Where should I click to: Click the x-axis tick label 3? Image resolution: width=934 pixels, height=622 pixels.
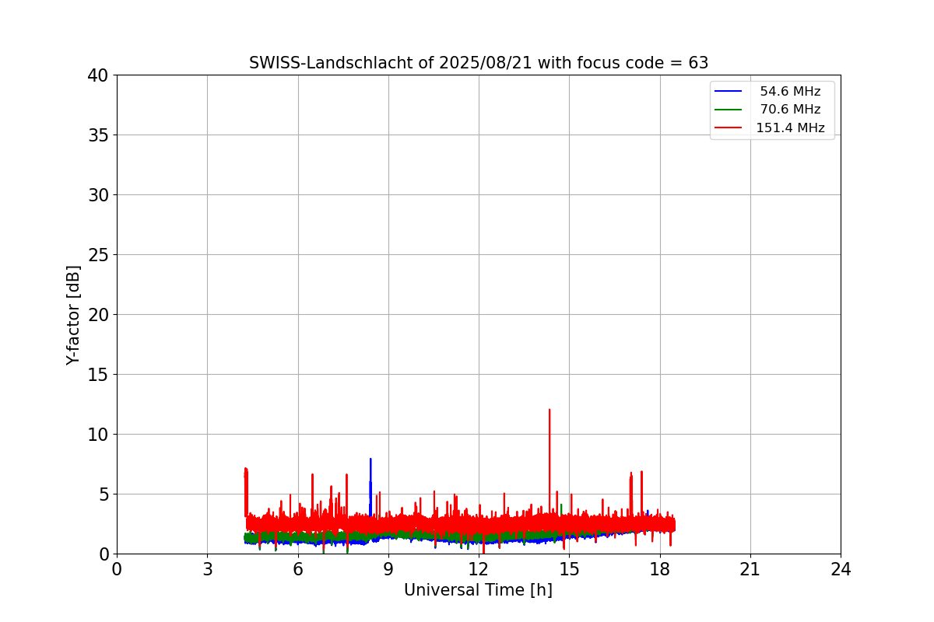(x=207, y=569)
